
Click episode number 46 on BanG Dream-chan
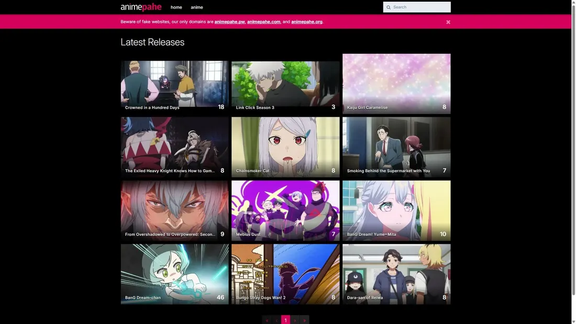pos(220,297)
